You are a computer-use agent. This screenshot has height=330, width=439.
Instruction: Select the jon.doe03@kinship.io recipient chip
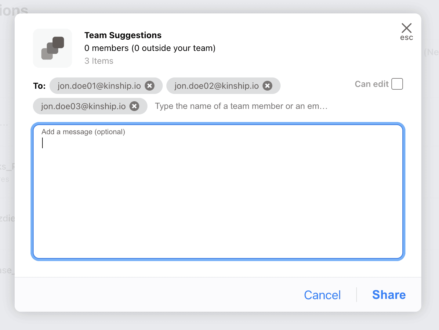click(x=83, y=106)
